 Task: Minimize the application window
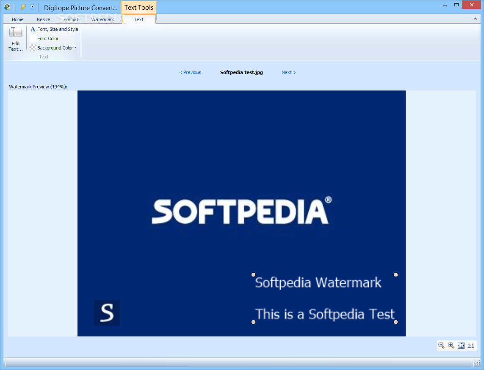[x=445, y=5]
